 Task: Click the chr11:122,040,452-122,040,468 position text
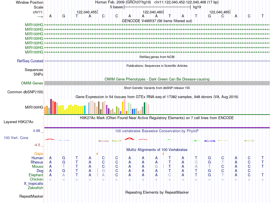[186, 2]
